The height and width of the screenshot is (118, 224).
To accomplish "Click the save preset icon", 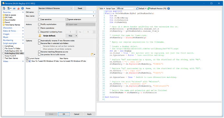I will pos(14,8).
